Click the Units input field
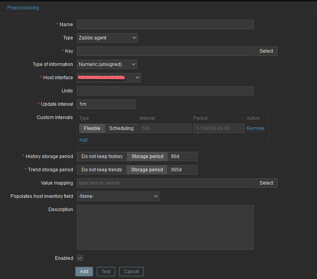The height and width of the screenshot is (279, 317). [165, 91]
